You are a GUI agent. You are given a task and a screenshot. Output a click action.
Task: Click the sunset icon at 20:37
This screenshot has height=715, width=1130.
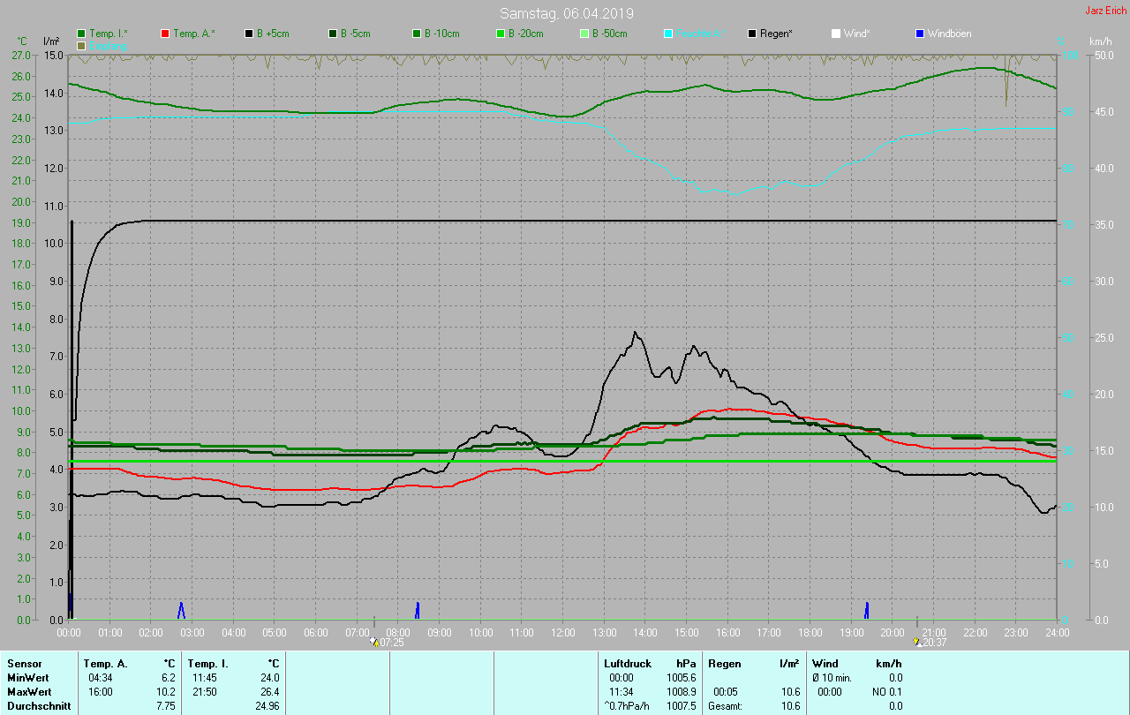[919, 643]
